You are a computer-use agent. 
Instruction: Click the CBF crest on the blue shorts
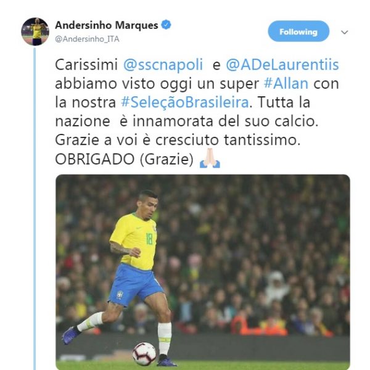click(120, 295)
